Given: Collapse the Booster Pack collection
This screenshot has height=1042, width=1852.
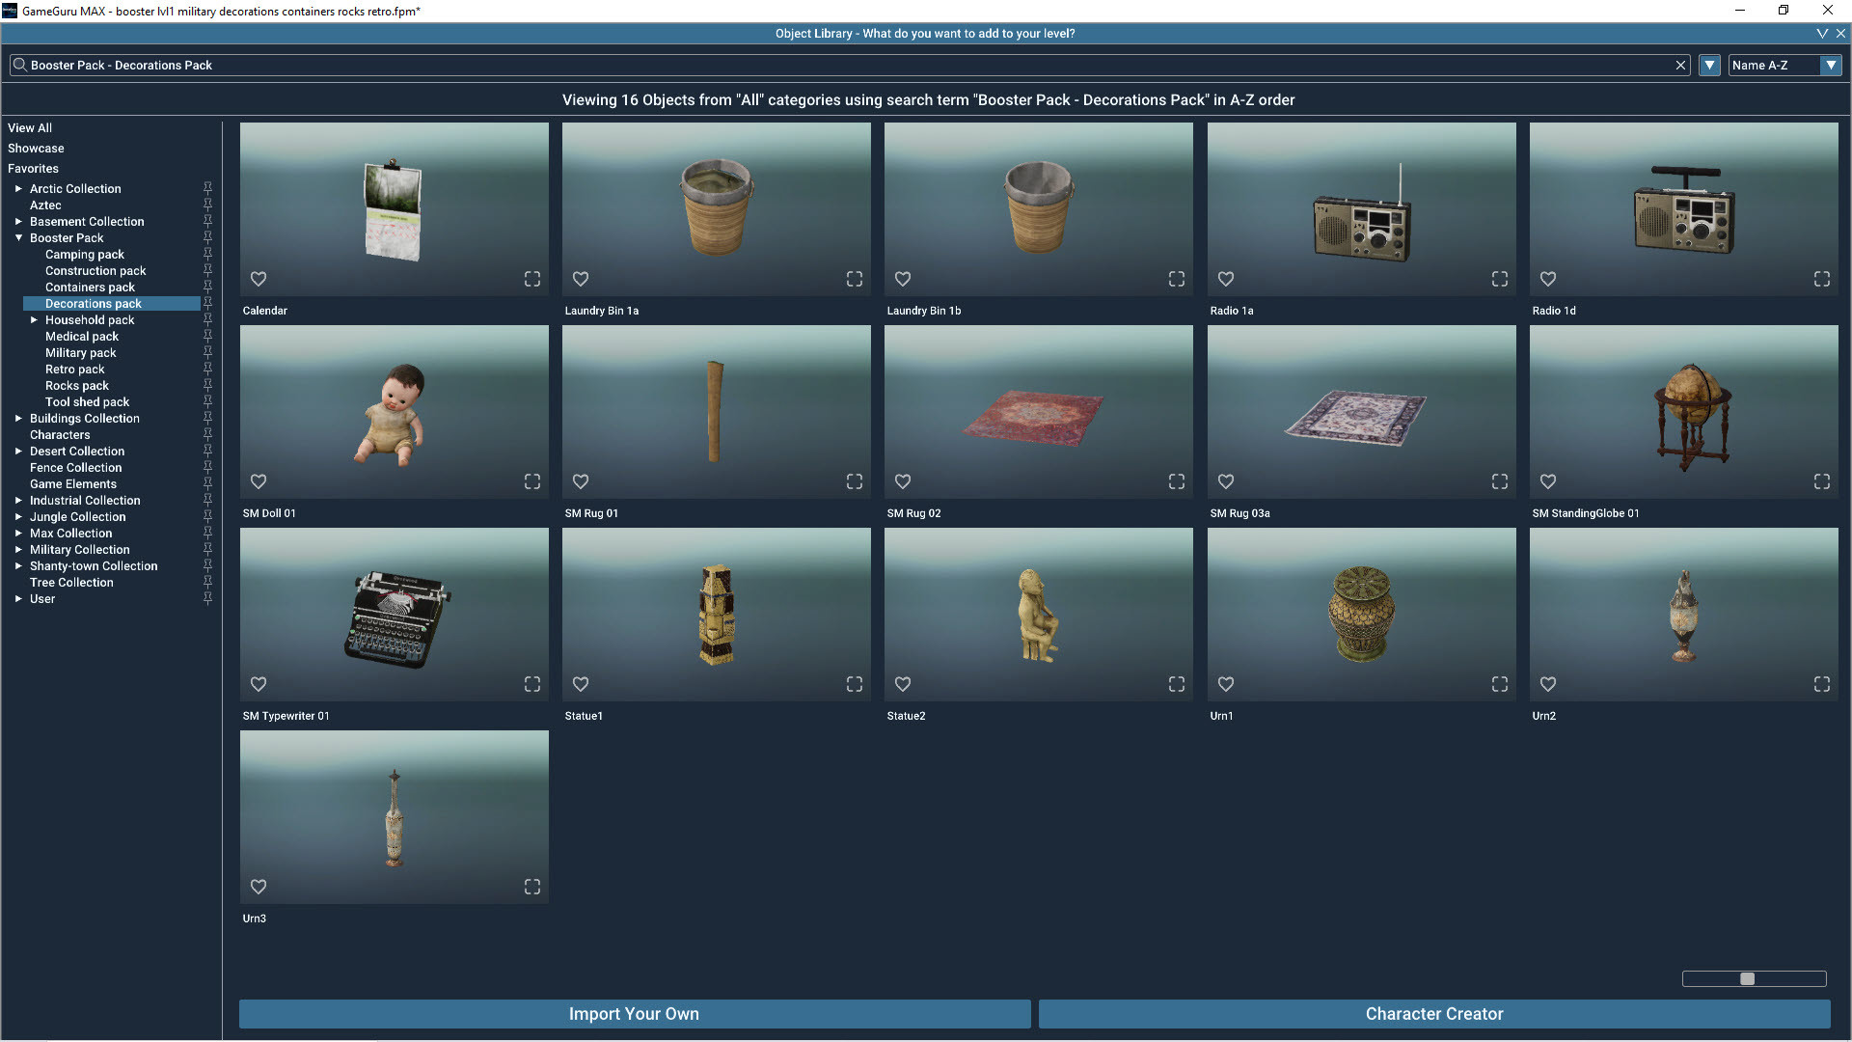Looking at the screenshot, I should coord(18,238).
